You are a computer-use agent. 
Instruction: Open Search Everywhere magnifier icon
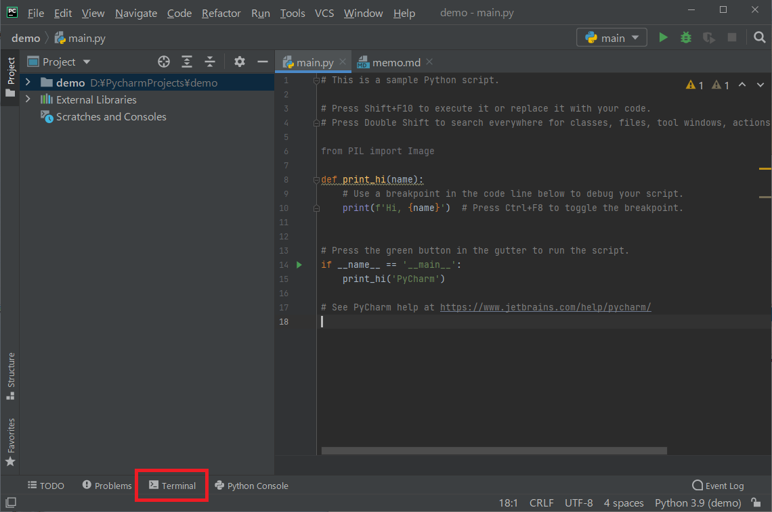(760, 37)
